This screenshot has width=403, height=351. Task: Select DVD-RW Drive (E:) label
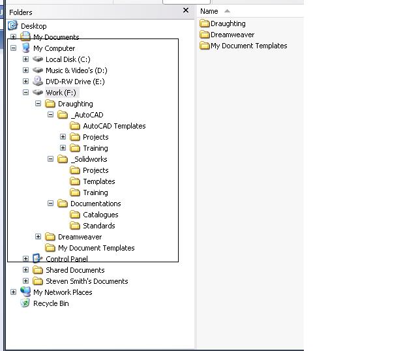tap(75, 82)
